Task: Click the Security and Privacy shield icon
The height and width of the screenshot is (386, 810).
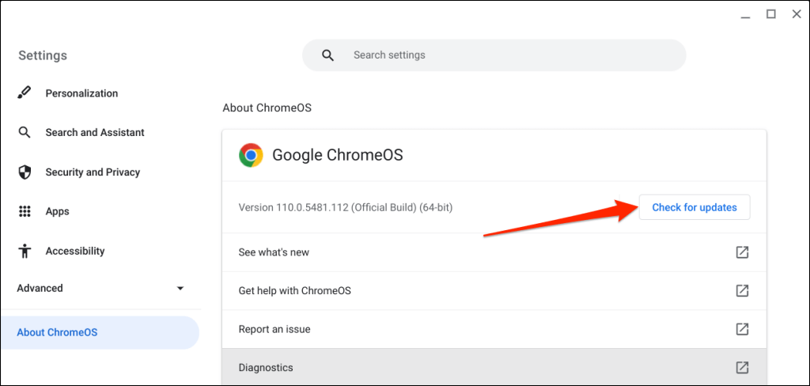Action: point(25,172)
